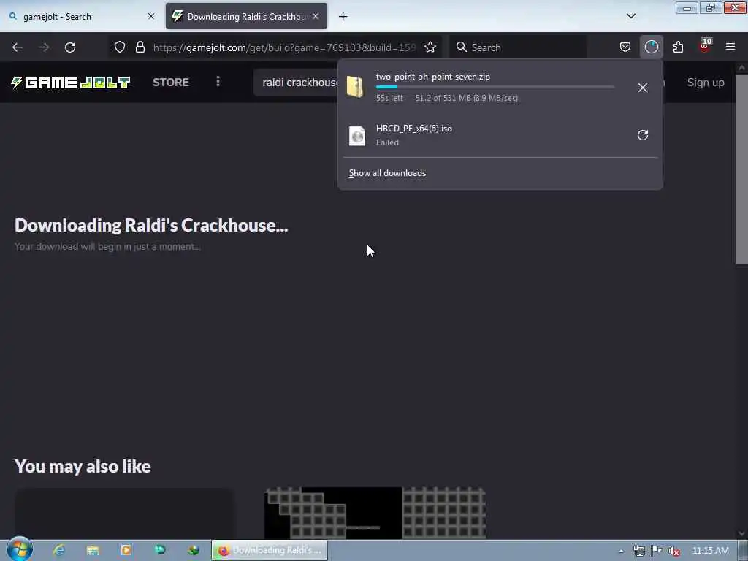Open the tracking protection shield icon
This screenshot has width=748, height=561.
tap(120, 47)
